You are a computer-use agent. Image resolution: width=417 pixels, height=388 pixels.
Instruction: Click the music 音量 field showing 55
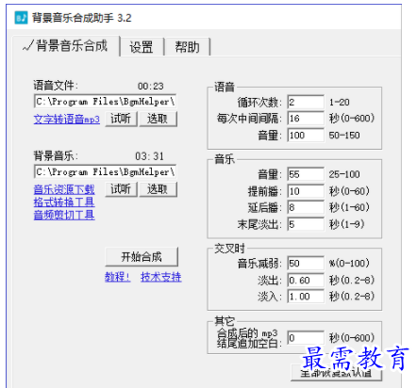[306, 174]
